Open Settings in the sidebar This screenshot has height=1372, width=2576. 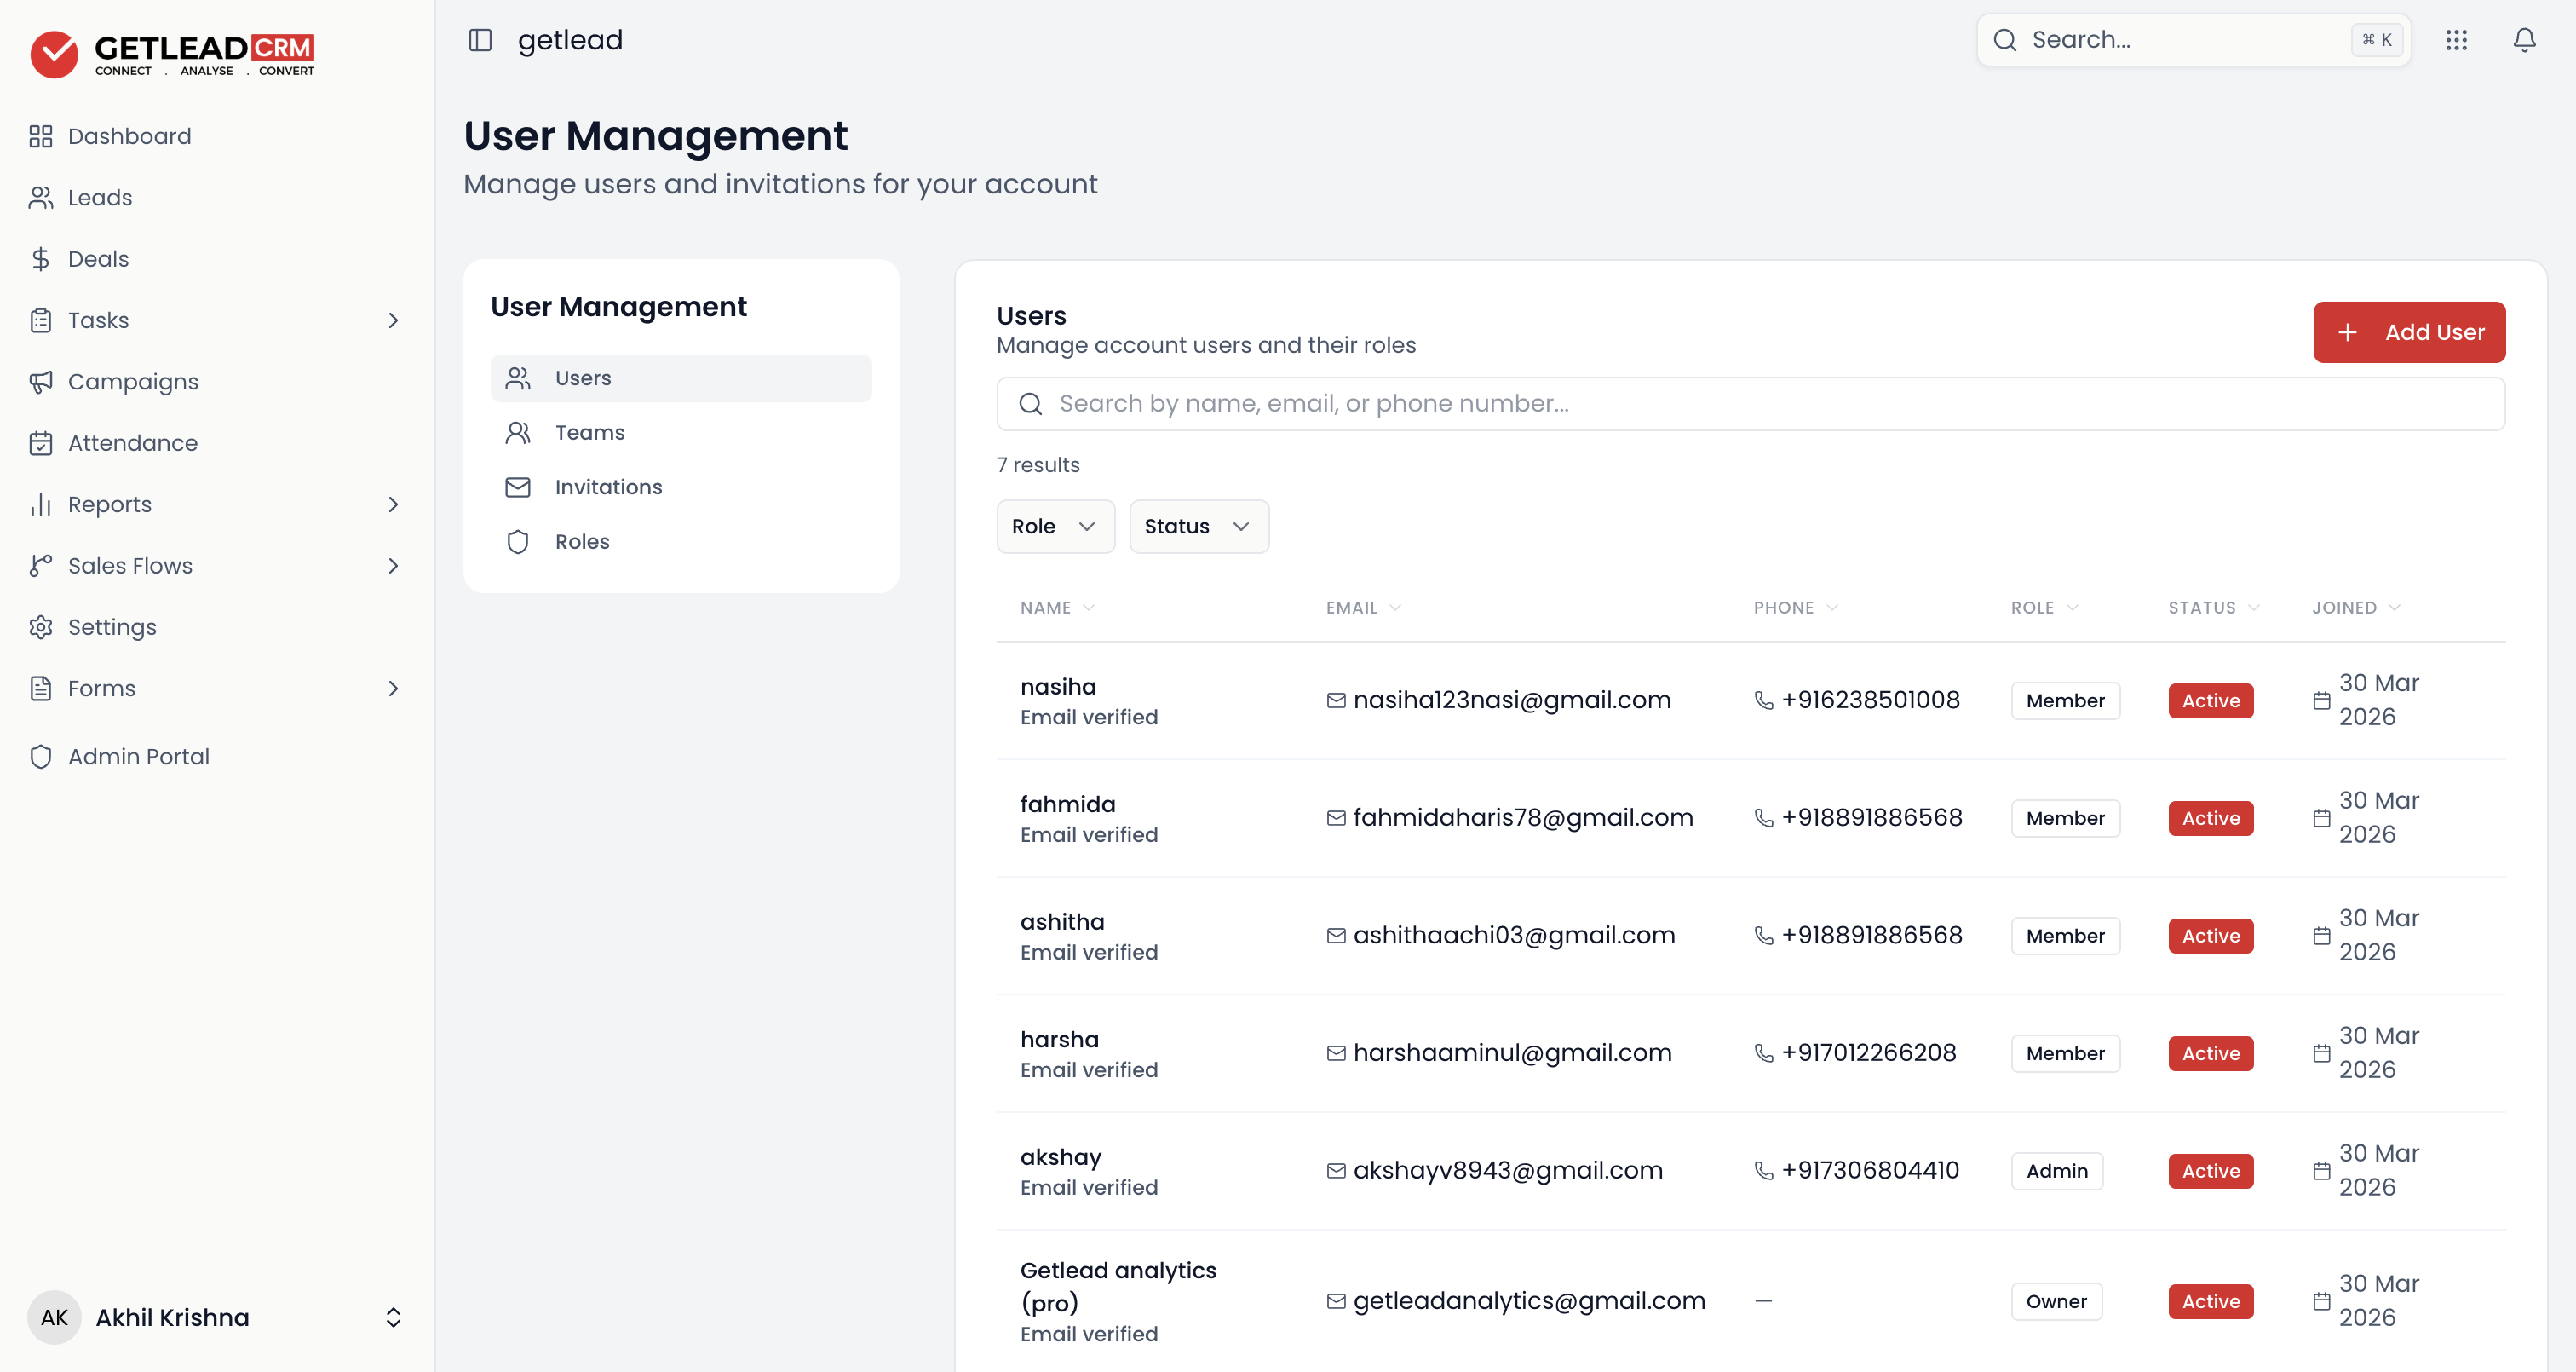[112, 627]
